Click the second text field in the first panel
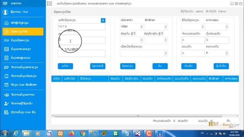The image size is (244, 137). point(82,40)
